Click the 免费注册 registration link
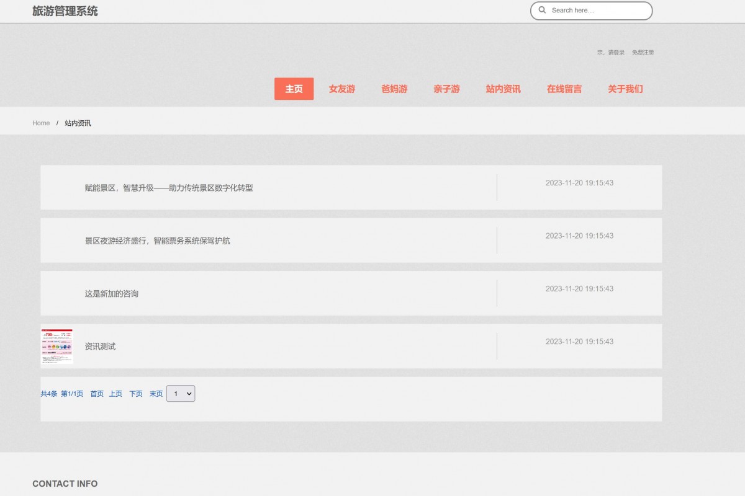The image size is (745, 496). click(x=643, y=52)
